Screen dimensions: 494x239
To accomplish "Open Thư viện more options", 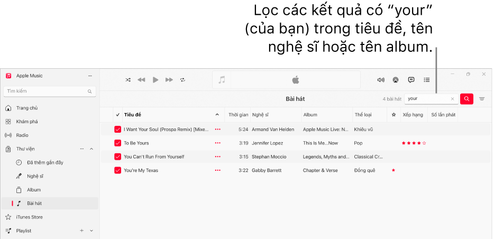I will click(x=82, y=149).
